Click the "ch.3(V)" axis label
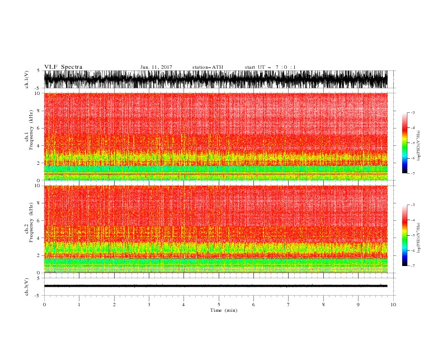Screen dimensions: 443x342 click(27, 287)
